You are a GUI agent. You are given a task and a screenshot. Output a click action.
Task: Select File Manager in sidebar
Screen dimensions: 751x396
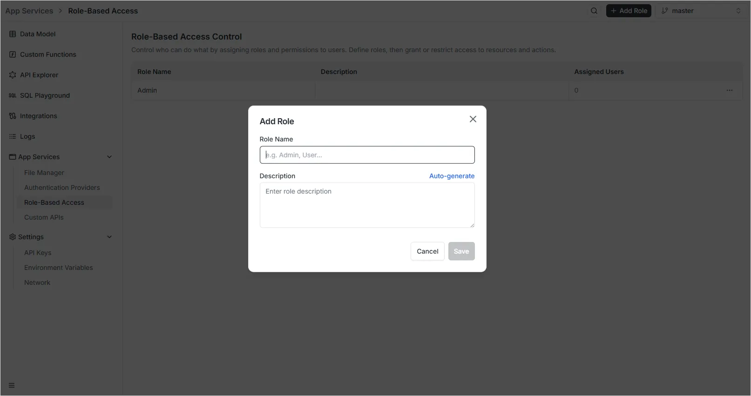click(x=44, y=173)
